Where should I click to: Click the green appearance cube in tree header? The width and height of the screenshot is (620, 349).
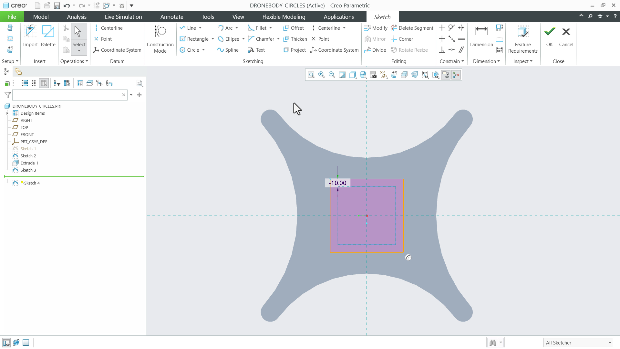coord(7,83)
